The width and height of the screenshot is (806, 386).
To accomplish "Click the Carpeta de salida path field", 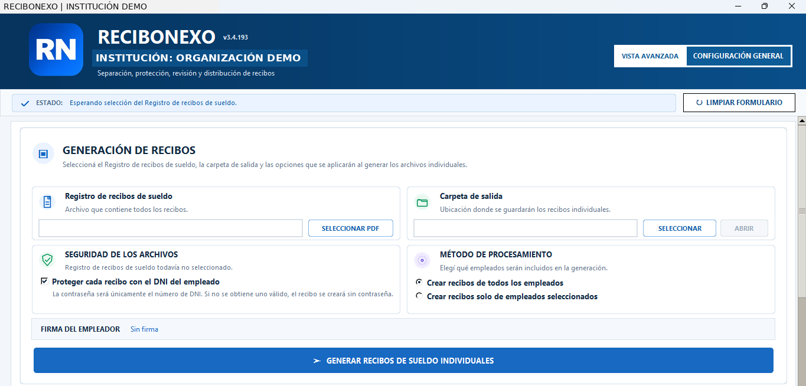I will (526, 228).
